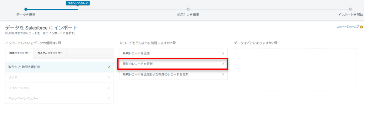Viewport: 366px width, 122px height.
Task: Click 対応付けを編集 progress step marker
Action: [x=188, y=9]
